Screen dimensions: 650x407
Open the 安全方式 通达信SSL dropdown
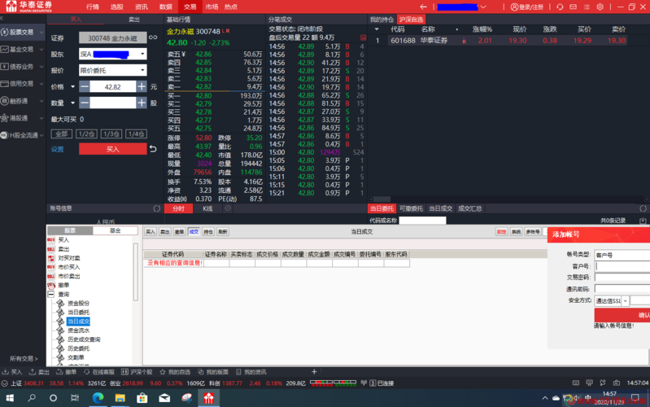pyautogui.click(x=625, y=301)
